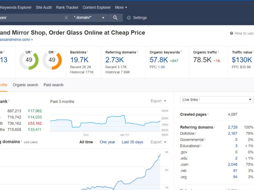The height and width of the screenshot is (190, 254).
Task: Click the 2,729 referring domains count
Action: click(x=233, y=127)
